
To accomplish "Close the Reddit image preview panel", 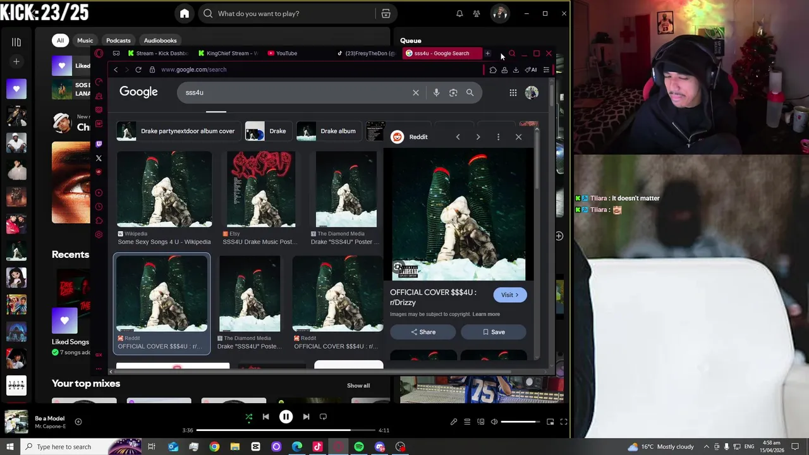I will tap(518, 137).
